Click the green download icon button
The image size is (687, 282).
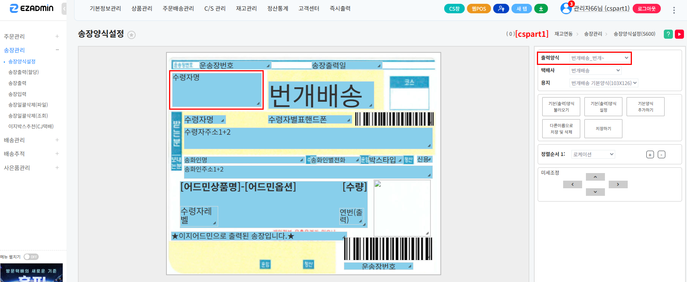pos(541,9)
